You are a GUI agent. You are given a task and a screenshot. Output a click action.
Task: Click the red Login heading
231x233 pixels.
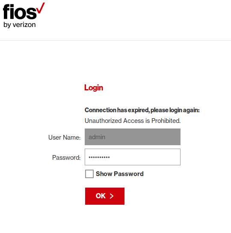pyautogui.click(x=94, y=88)
